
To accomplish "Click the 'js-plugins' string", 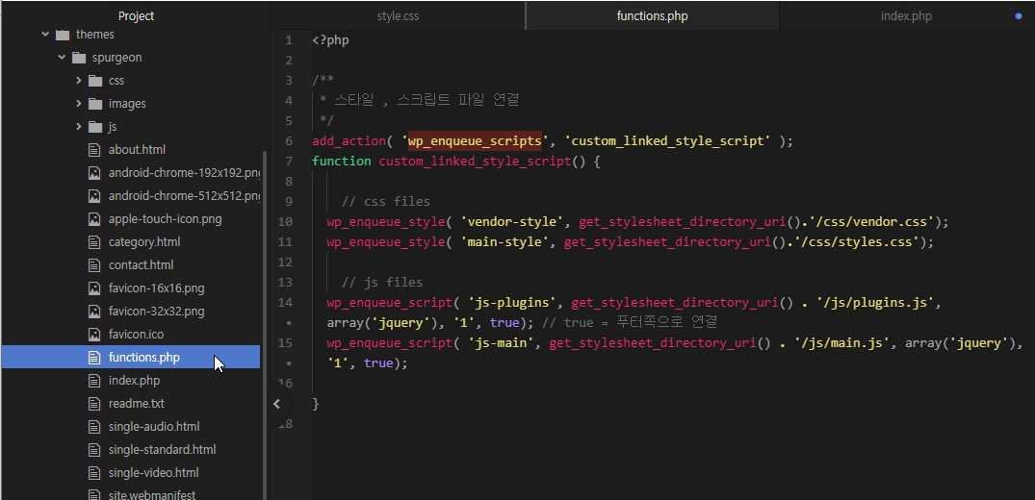I will [x=512, y=303].
